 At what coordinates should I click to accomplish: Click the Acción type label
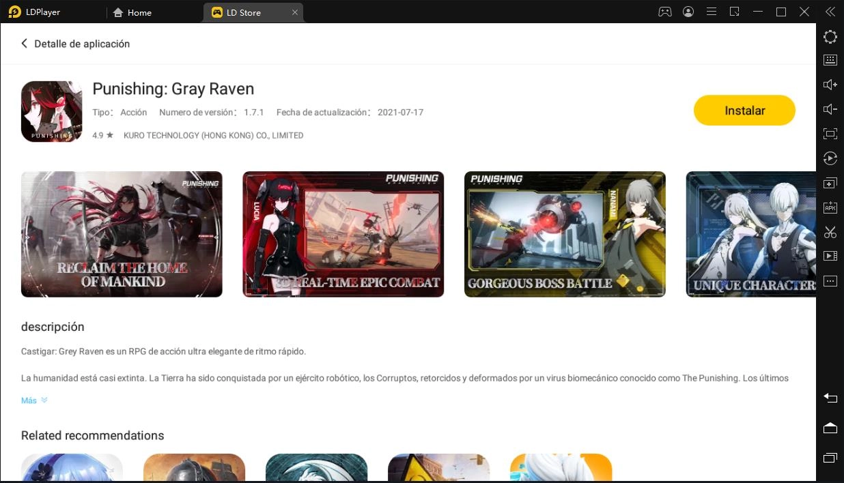point(133,112)
